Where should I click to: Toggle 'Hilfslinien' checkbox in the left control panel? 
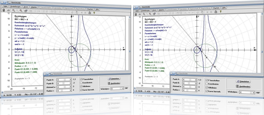(81, 86)
